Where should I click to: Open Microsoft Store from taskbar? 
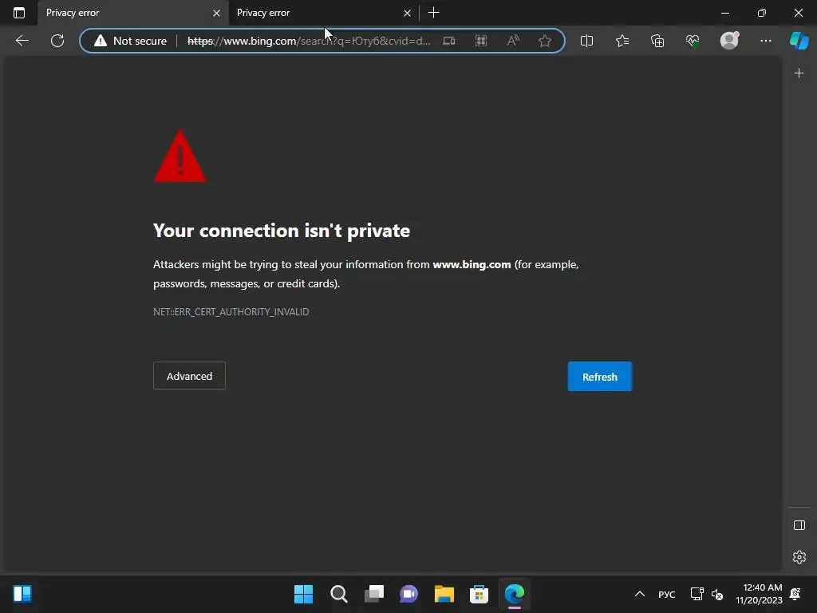(x=479, y=594)
